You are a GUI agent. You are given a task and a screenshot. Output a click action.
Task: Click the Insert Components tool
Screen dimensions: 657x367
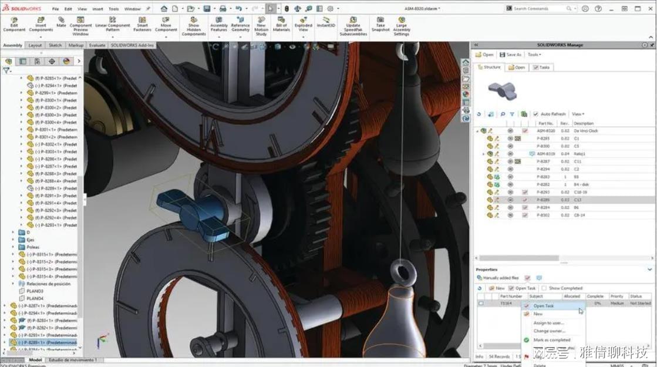(41, 25)
